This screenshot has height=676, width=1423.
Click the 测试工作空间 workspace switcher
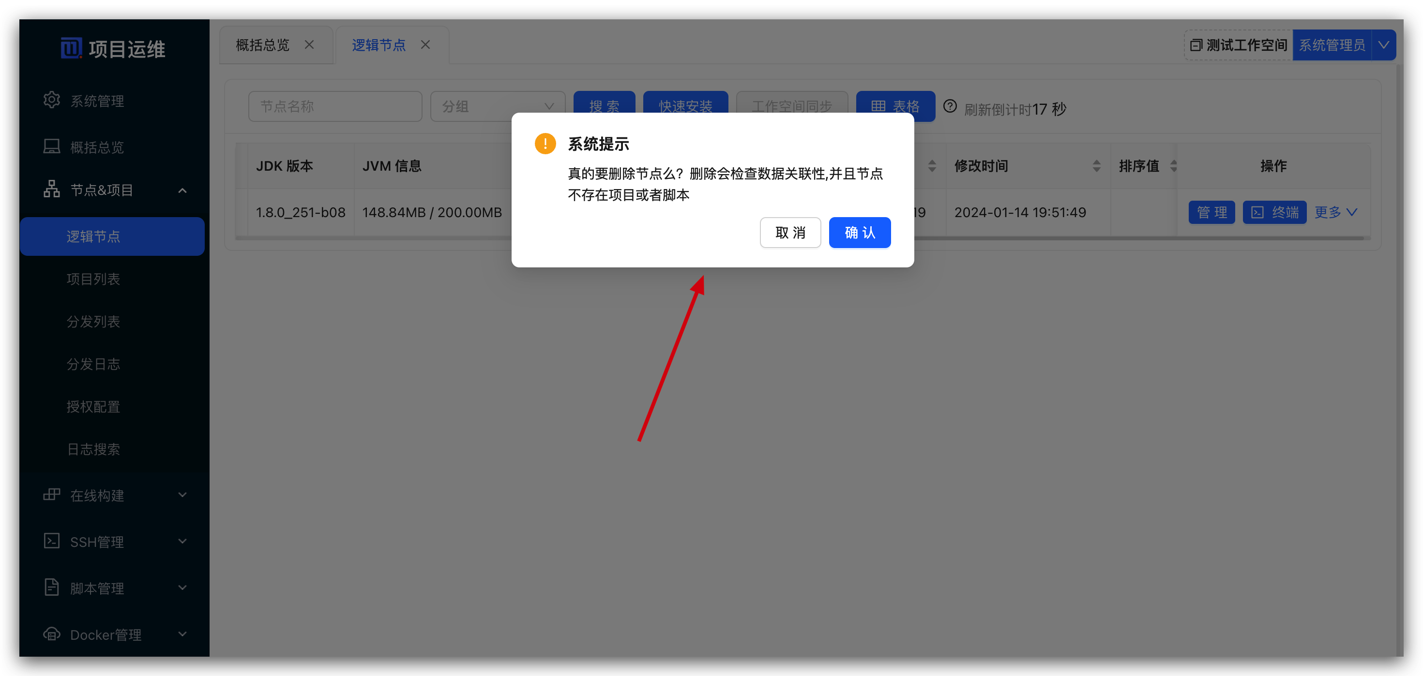click(x=1238, y=44)
